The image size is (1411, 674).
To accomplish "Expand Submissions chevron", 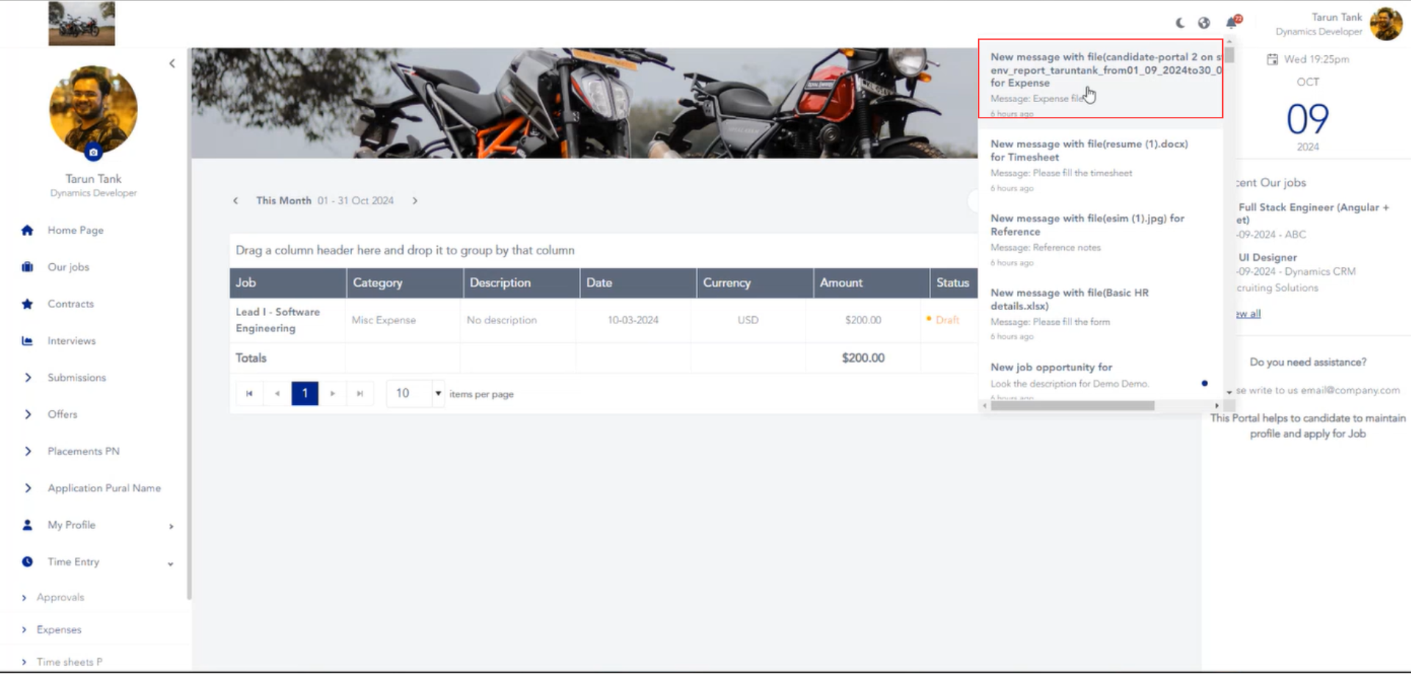I will [28, 377].
